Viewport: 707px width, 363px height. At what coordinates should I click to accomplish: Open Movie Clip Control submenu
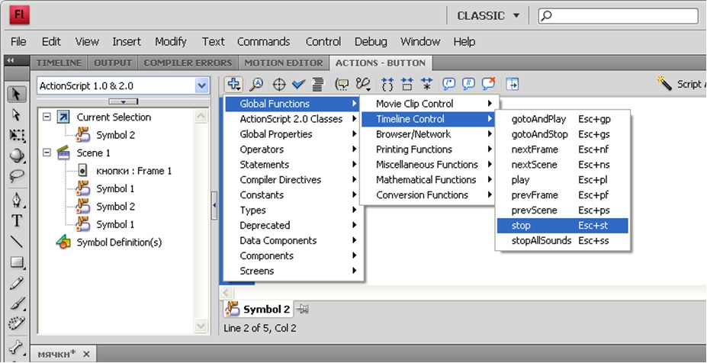[x=429, y=104]
